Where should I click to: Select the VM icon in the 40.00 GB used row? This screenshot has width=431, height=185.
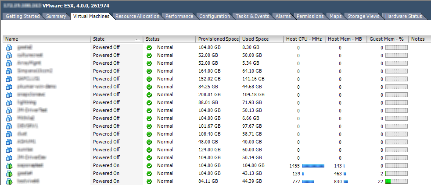point(9,142)
